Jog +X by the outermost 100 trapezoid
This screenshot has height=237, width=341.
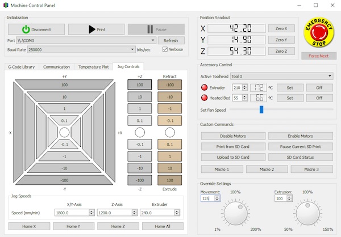click(x=111, y=132)
